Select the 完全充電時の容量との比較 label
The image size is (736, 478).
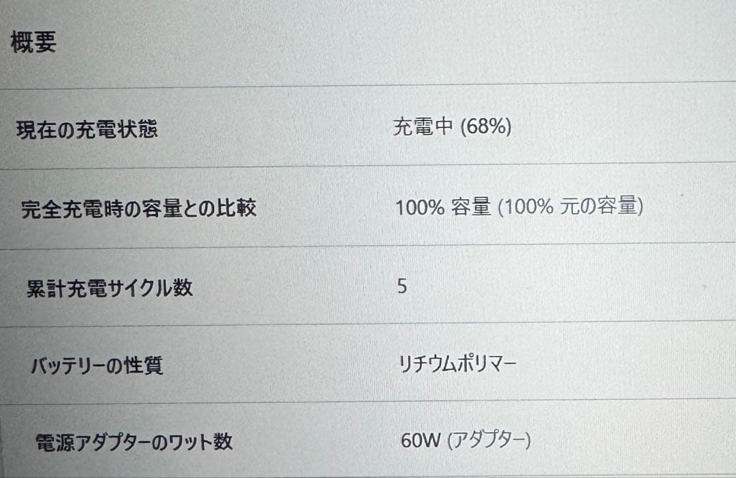(138, 208)
